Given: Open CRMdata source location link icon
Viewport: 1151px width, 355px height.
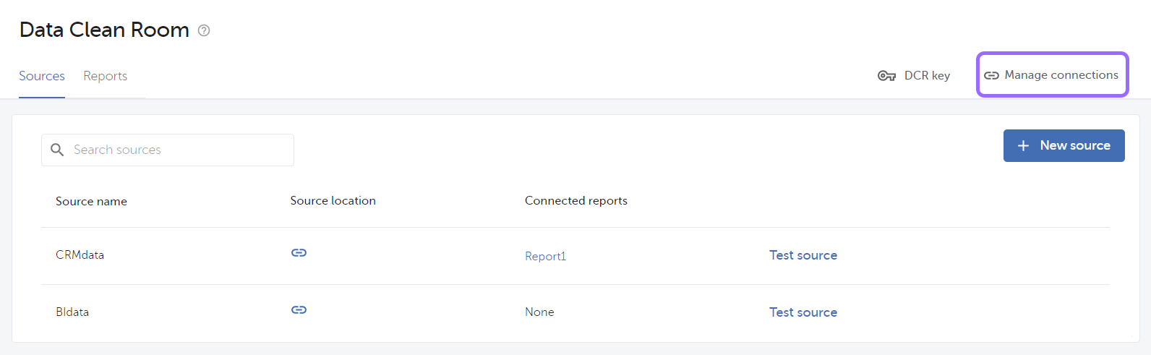Looking at the screenshot, I should pyautogui.click(x=299, y=252).
